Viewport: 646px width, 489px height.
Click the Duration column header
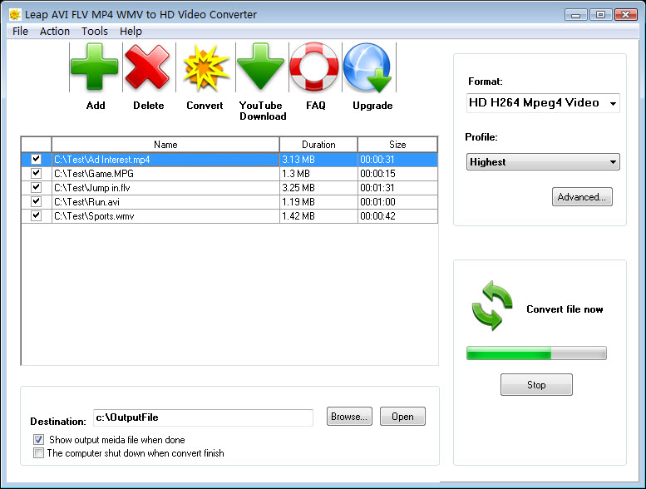point(318,145)
